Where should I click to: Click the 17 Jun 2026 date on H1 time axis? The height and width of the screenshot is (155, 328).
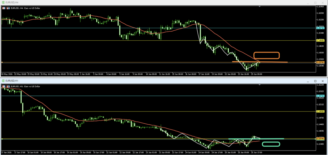pyautogui.click(x=6, y=152)
